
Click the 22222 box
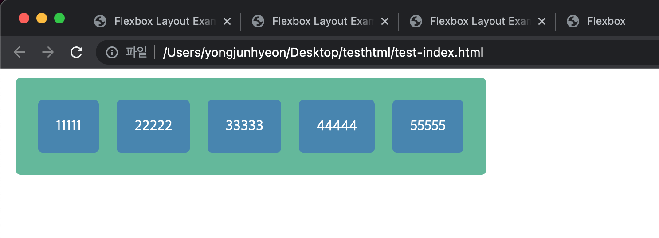[x=153, y=126]
